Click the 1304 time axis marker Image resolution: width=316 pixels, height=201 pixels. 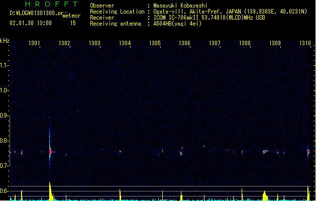tap(125, 43)
